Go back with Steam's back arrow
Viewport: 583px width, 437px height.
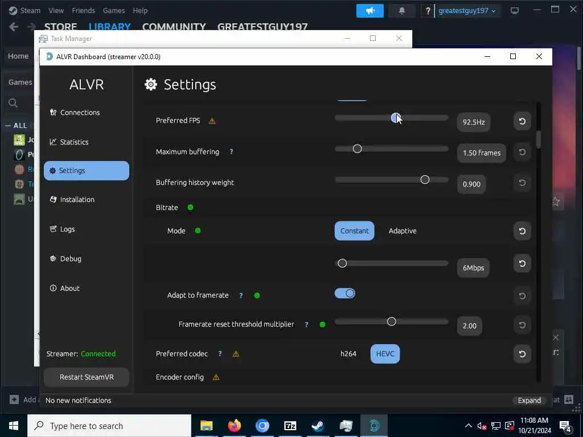point(14,27)
